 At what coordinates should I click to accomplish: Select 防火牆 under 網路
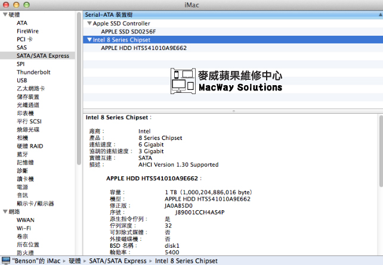click(x=25, y=252)
